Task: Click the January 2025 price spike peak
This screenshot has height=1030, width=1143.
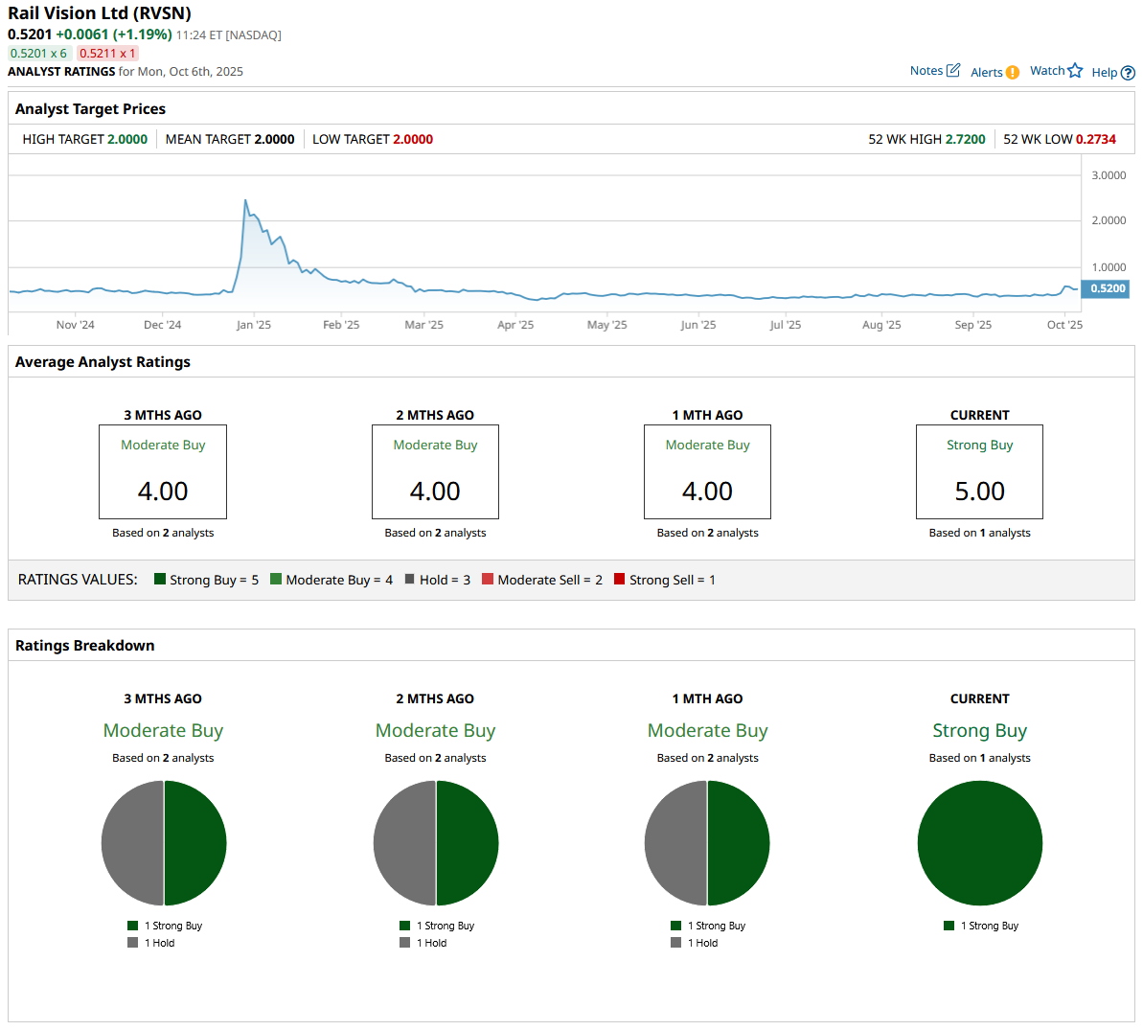Action: tap(245, 201)
